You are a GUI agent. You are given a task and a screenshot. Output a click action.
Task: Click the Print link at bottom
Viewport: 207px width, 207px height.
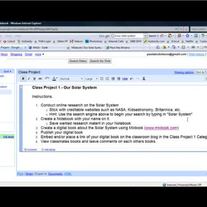pos(20,174)
